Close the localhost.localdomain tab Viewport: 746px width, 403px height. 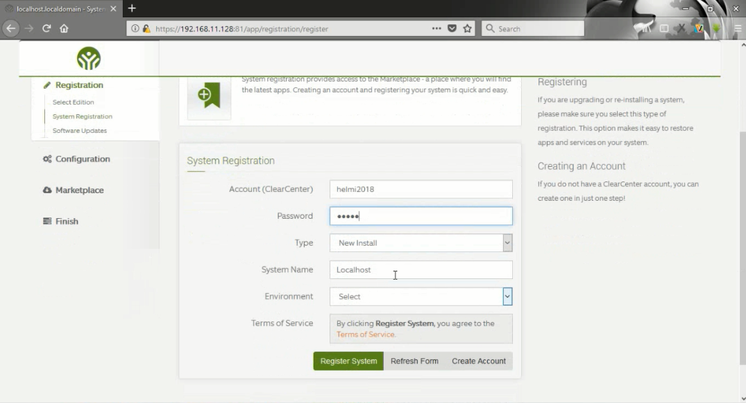point(113,8)
